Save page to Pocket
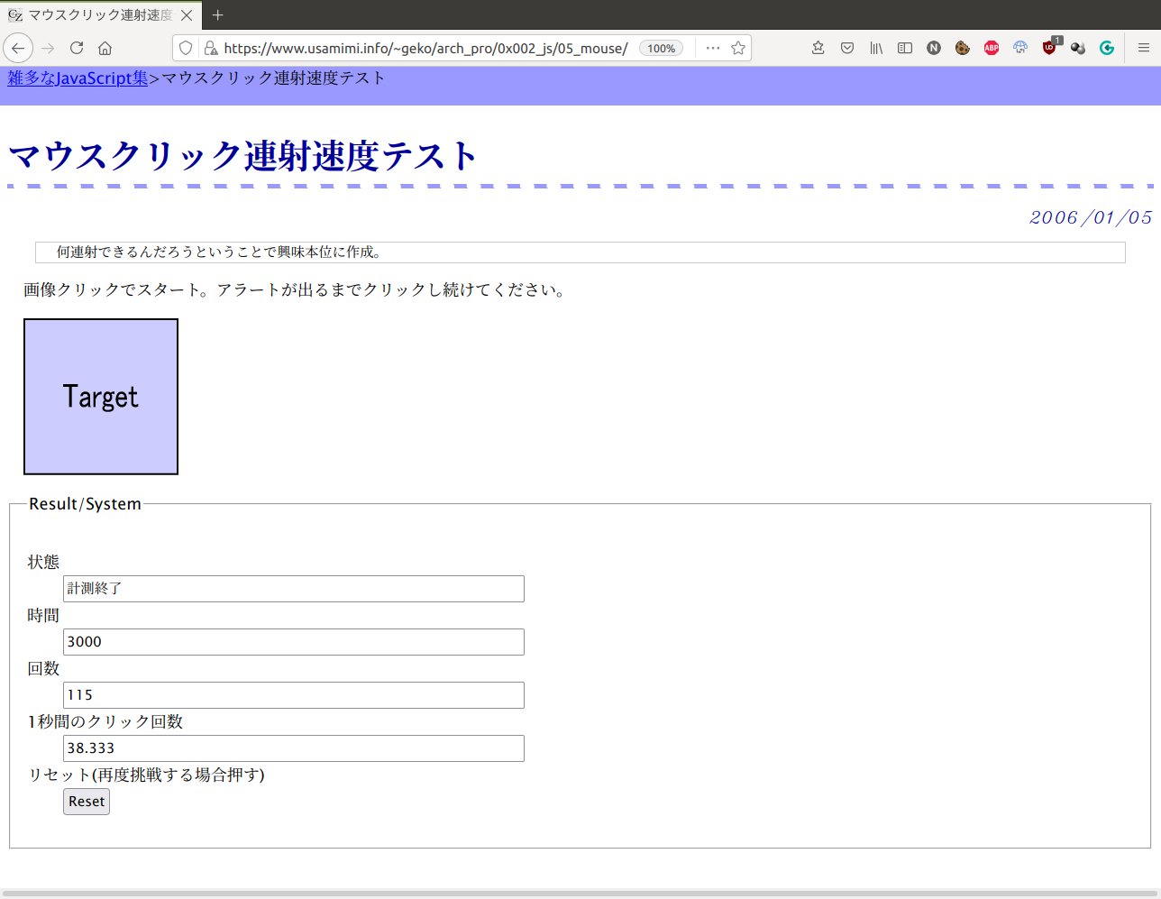The height and width of the screenshot is (899, 1161). click(847, 48)
